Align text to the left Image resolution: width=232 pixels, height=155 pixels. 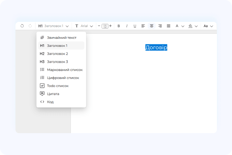(143, 26)
